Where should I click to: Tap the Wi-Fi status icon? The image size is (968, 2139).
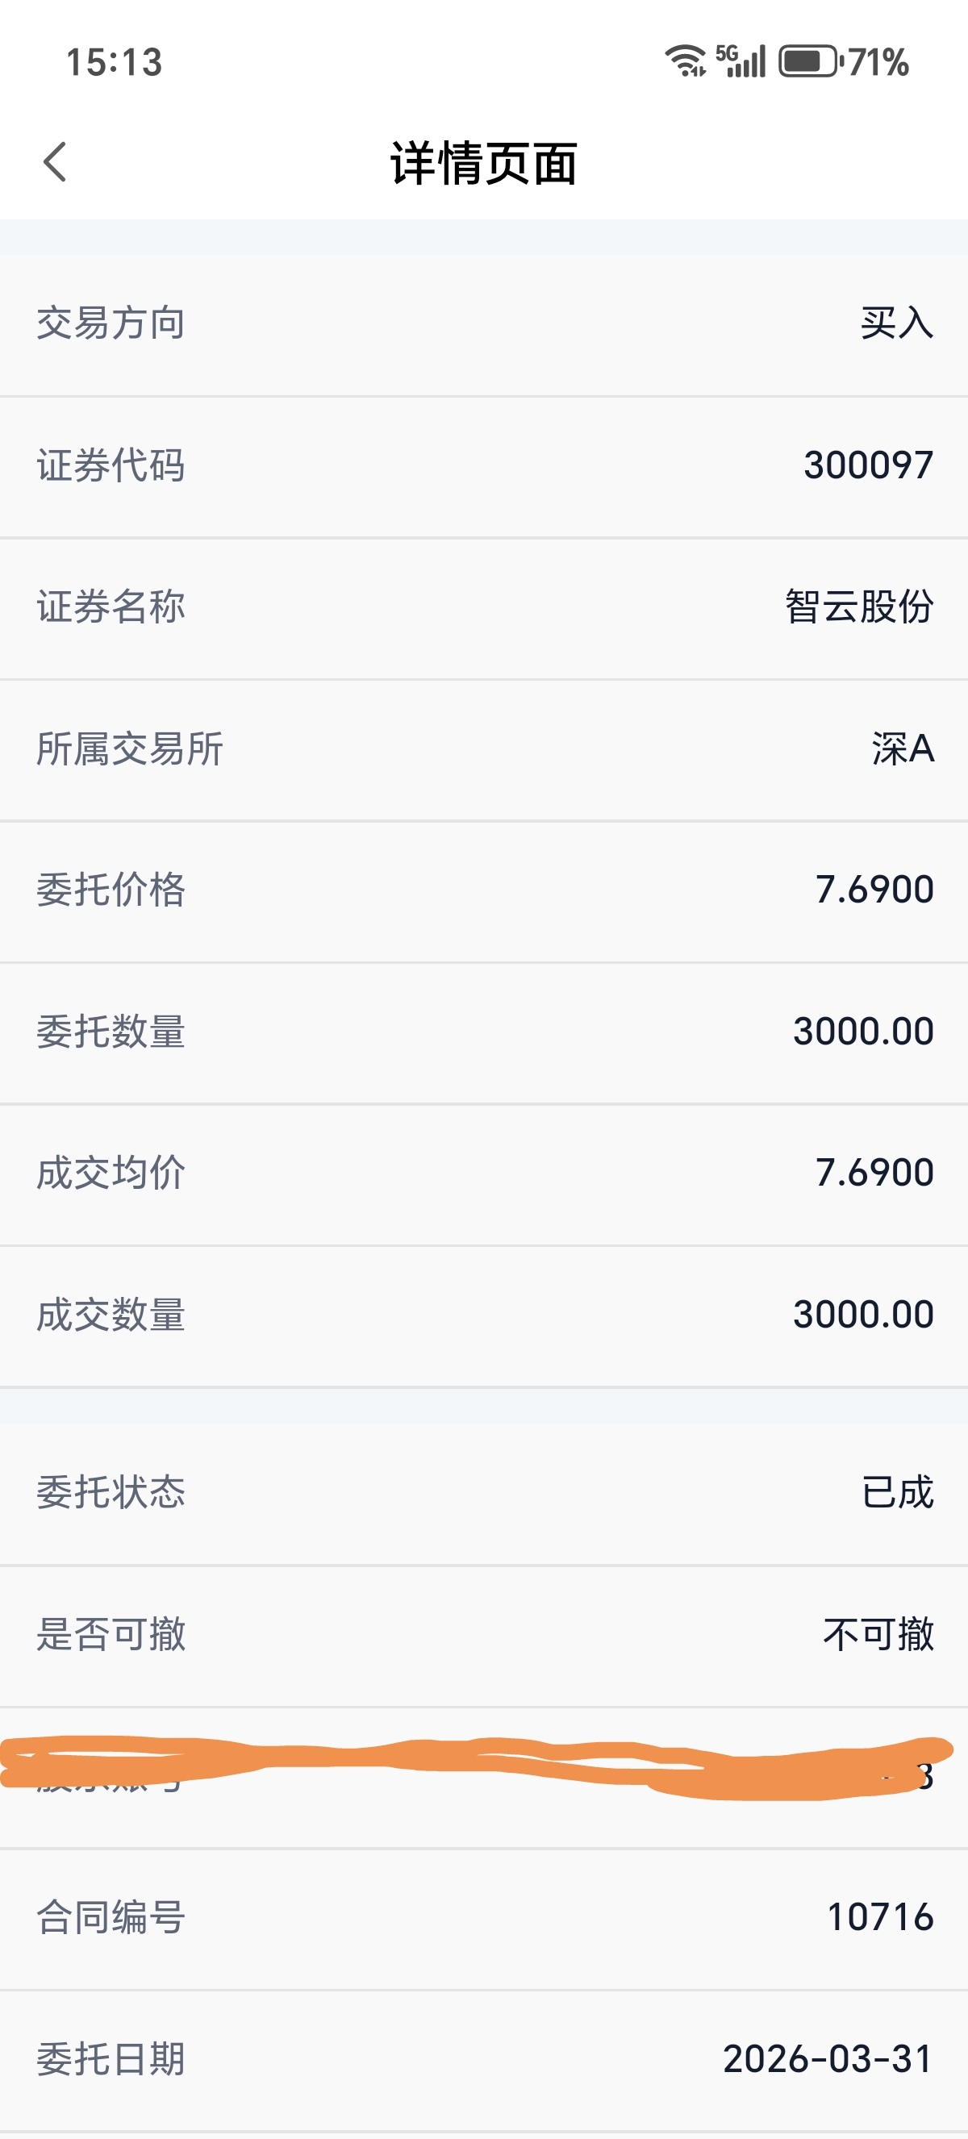[x=685, y=60]
